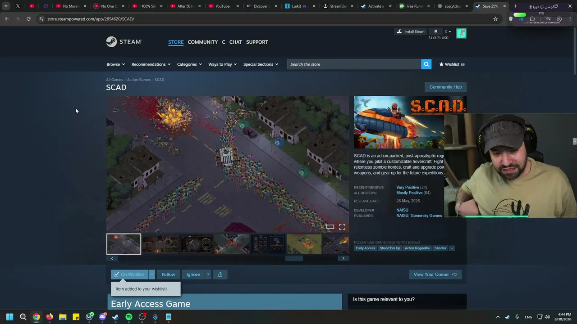The width and height of the screenshot is (577, 324).
Task: Open the Action Roguelike tag
Action: coord(417,248)
